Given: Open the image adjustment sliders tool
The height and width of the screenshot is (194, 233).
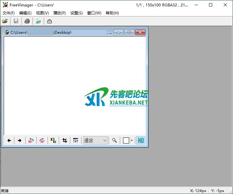Looking at the screenshot, I should coord(76,140).
